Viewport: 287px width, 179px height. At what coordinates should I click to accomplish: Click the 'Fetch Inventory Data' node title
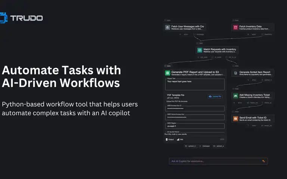coord(250,26)
